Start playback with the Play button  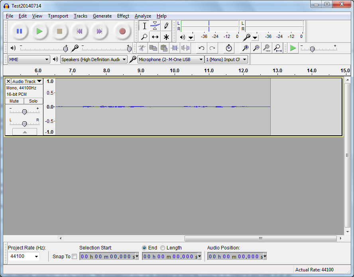click(x=39, y=31)
